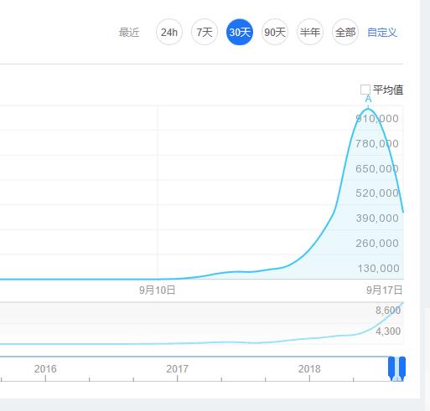Select the 30天 time range
This screenshot has width=430, height=411.
[240, 32]
